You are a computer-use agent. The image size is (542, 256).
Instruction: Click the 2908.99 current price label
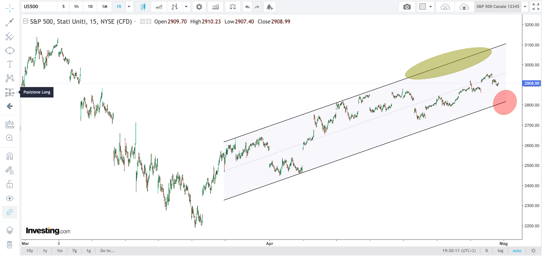[532, 83]
